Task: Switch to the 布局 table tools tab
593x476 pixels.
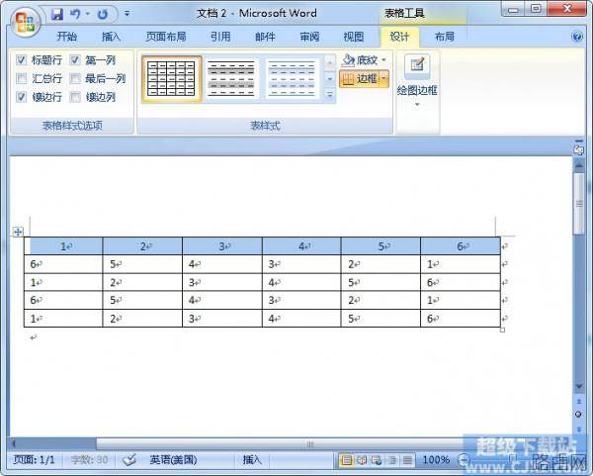Action: click(445, 37)
